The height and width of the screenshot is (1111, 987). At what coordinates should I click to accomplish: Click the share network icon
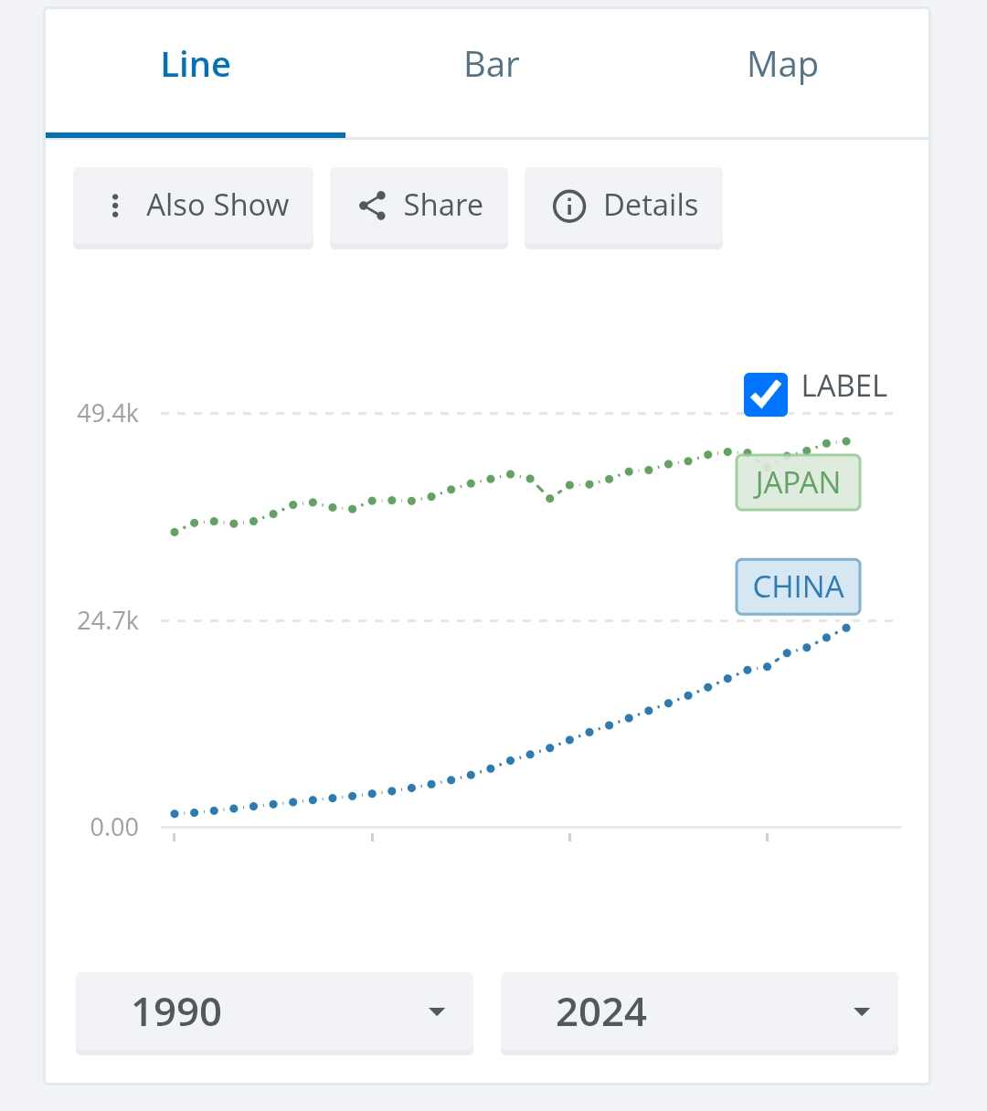point(372,206)
